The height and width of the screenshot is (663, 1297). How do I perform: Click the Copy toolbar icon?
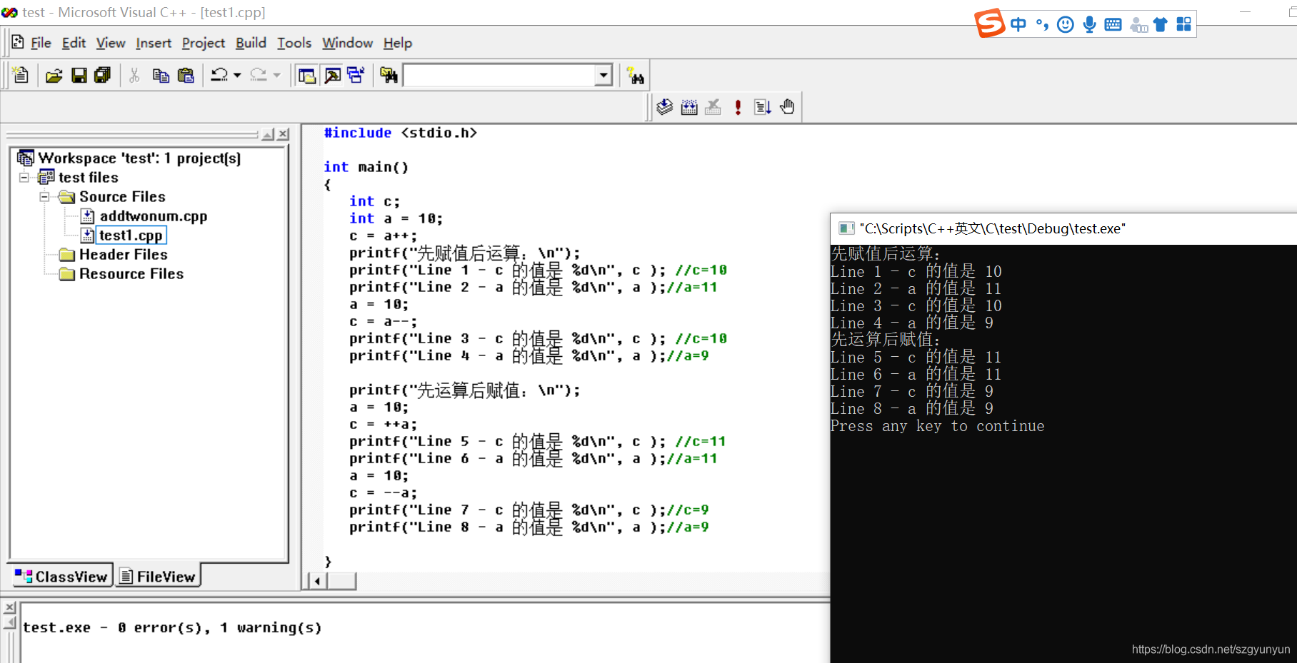click(161, 75)
